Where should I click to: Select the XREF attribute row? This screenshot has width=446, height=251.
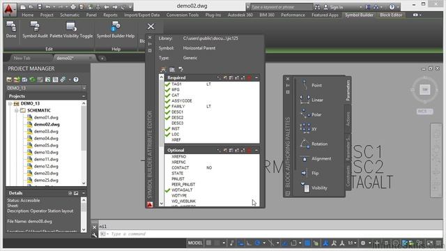(212, 139)
